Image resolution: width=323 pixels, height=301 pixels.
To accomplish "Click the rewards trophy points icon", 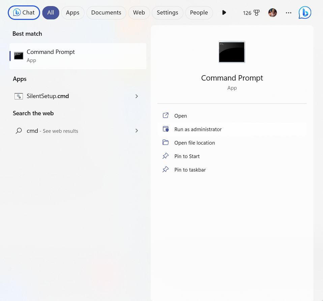I will [256, 13].
